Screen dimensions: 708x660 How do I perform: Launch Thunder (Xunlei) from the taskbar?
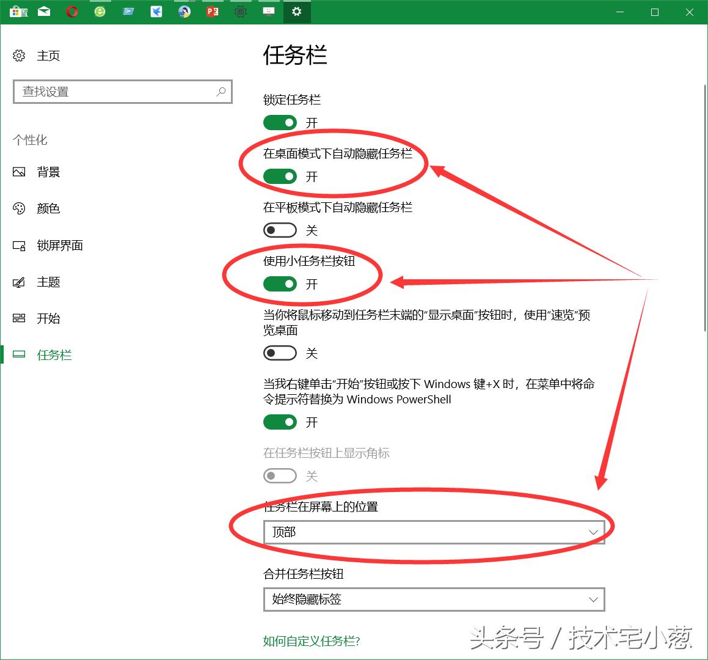click(156, 12)
